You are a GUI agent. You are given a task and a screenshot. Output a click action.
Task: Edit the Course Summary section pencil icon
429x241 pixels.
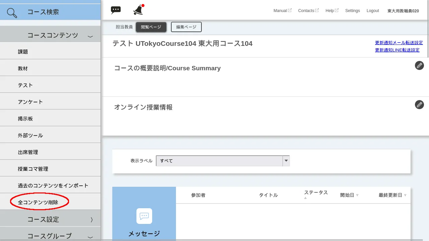[x=419, y=65]
